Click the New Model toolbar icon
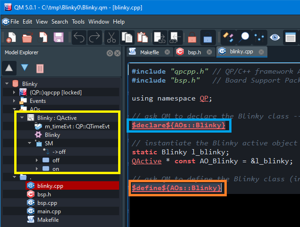Viewport: 300px width, 227px height. coord(11,37)
